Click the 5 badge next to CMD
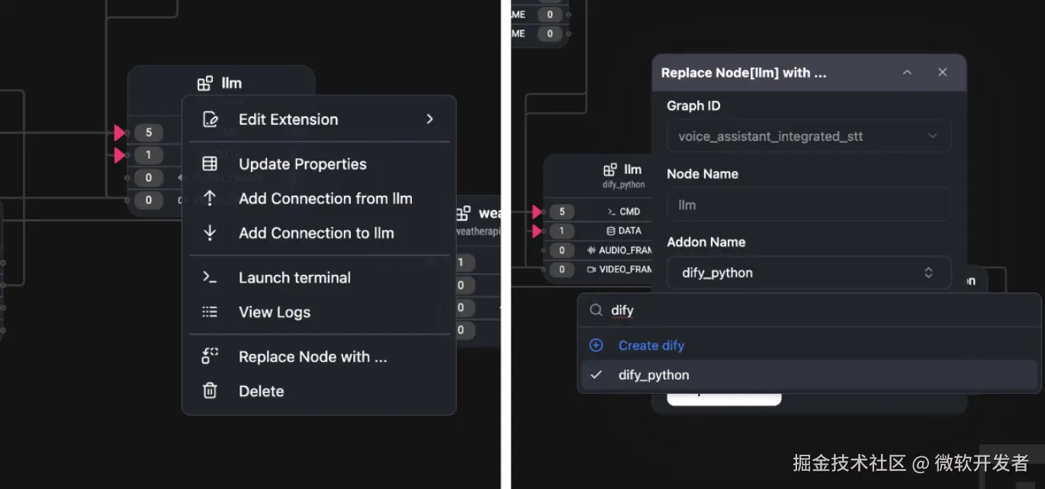 [x=562, y=212]
